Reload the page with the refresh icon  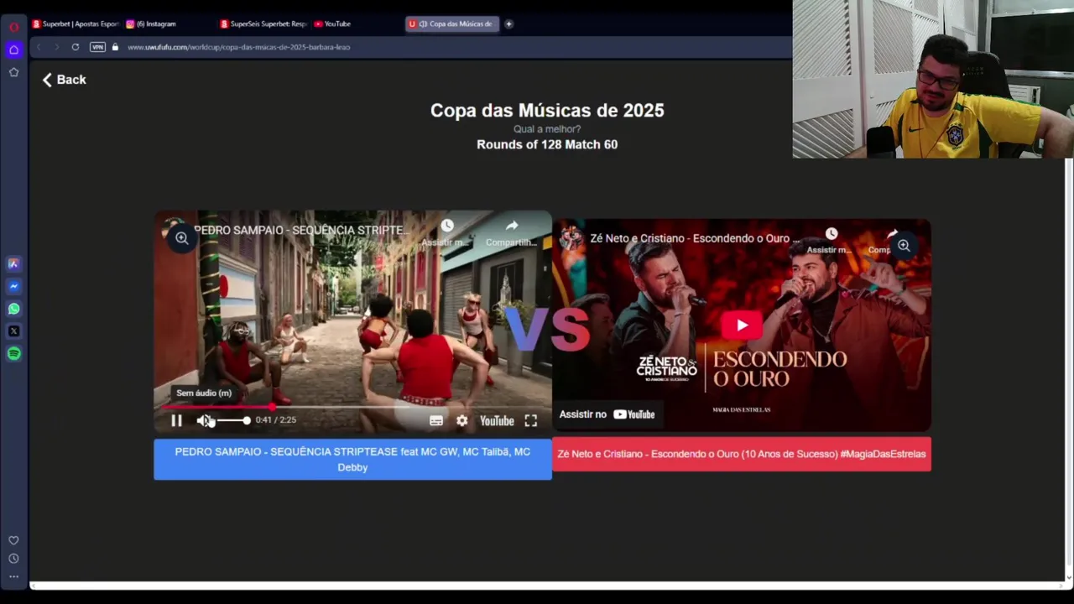click(x=76, y=47)
